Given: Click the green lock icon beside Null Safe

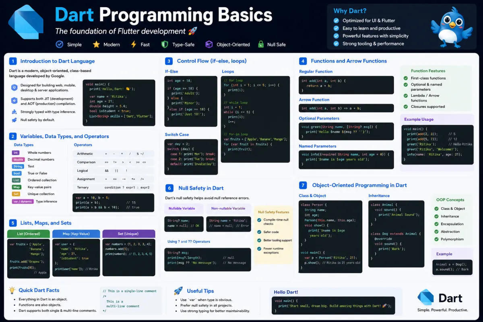Looking at the screenshot, I should coord(261,44).
